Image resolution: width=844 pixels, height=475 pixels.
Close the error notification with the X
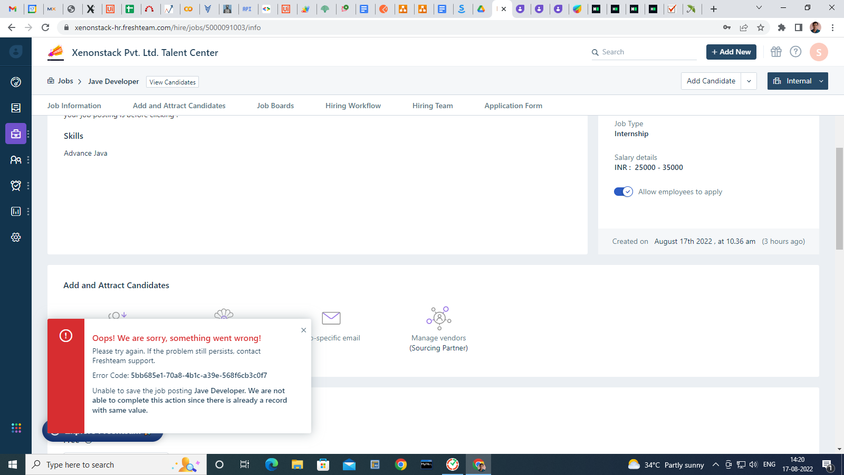pos(303,330)
